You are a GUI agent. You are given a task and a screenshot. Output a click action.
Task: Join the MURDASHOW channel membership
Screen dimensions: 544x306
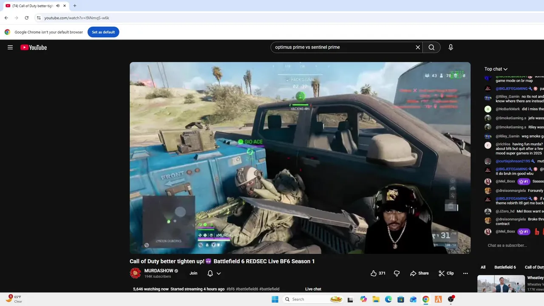(193, 273)
